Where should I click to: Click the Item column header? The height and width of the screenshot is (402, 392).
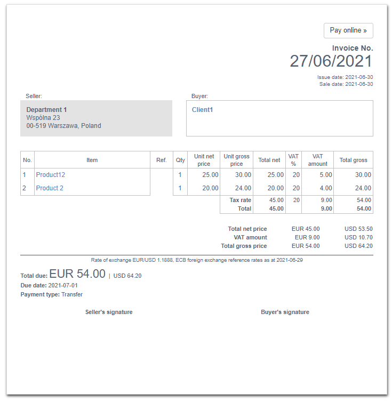click(92, 160)
